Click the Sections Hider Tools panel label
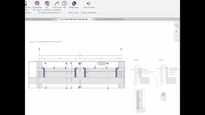The width and height of the screenshot is (205, 115). (x=89, y=13)
